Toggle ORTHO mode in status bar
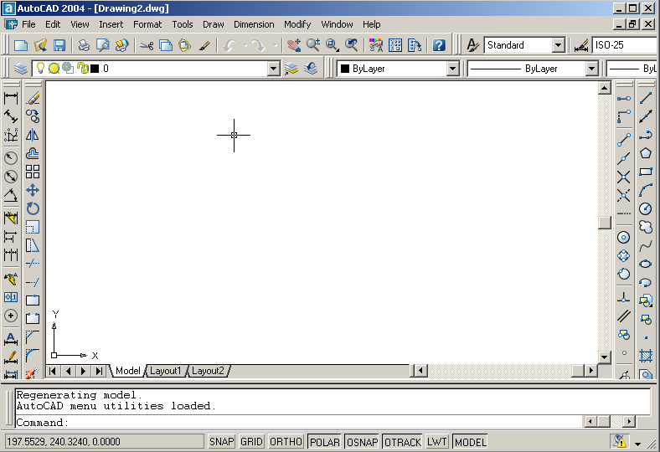 coord(286,442)
